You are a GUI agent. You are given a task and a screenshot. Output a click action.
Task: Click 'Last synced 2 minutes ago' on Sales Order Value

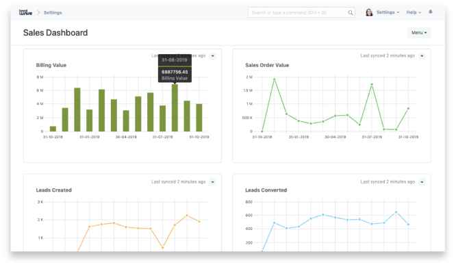pos(388,55)
